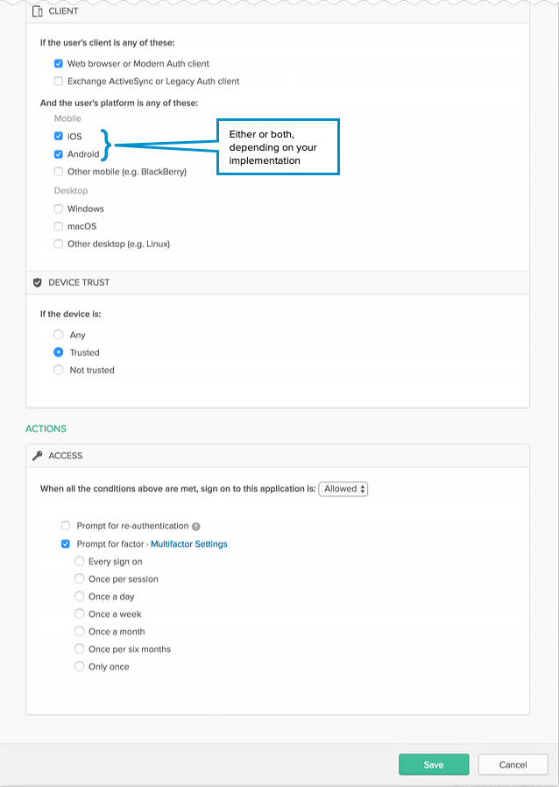Screen dimensions: 559x787
Task: Uncheck Web browser or Modern Auth client
Action: coord(59,64)
